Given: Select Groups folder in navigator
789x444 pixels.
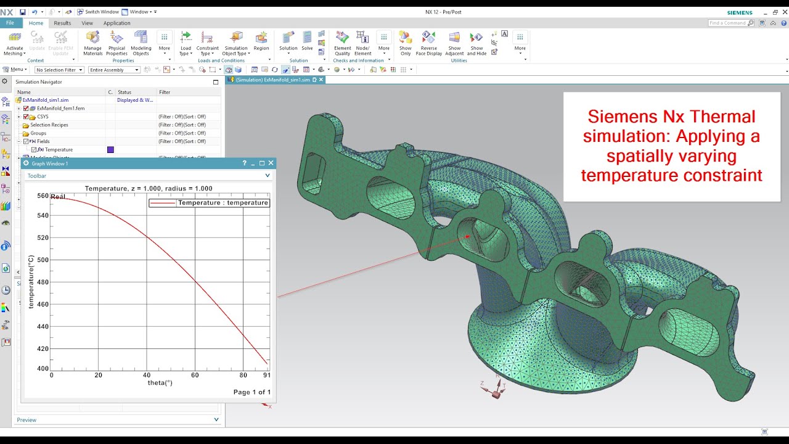Looking at the screenshot, I should (x=38, y=133).
